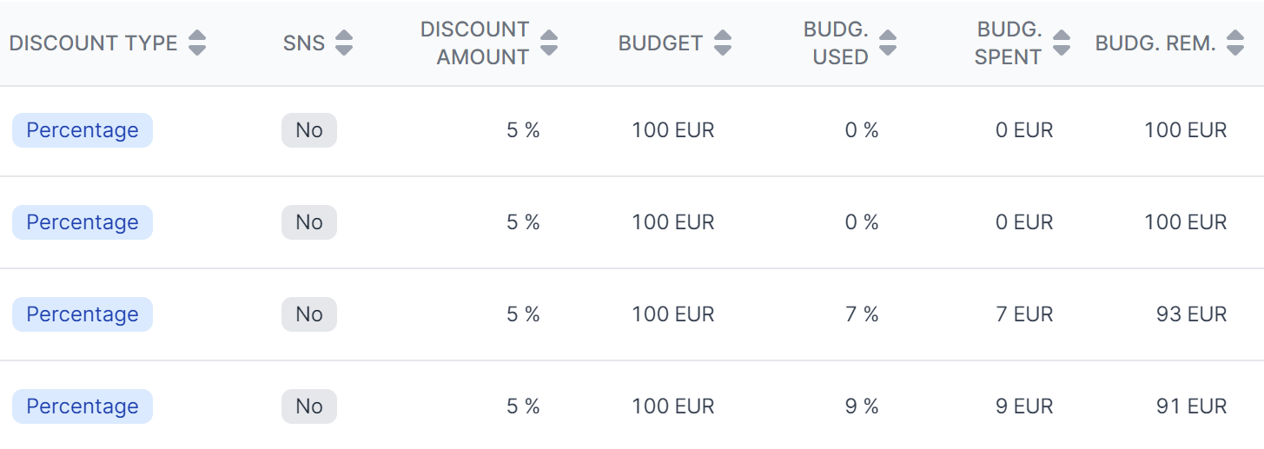Click the No badge in the 7 % used row
Screen dimensions: 1264x449
[x=309, y=314]
